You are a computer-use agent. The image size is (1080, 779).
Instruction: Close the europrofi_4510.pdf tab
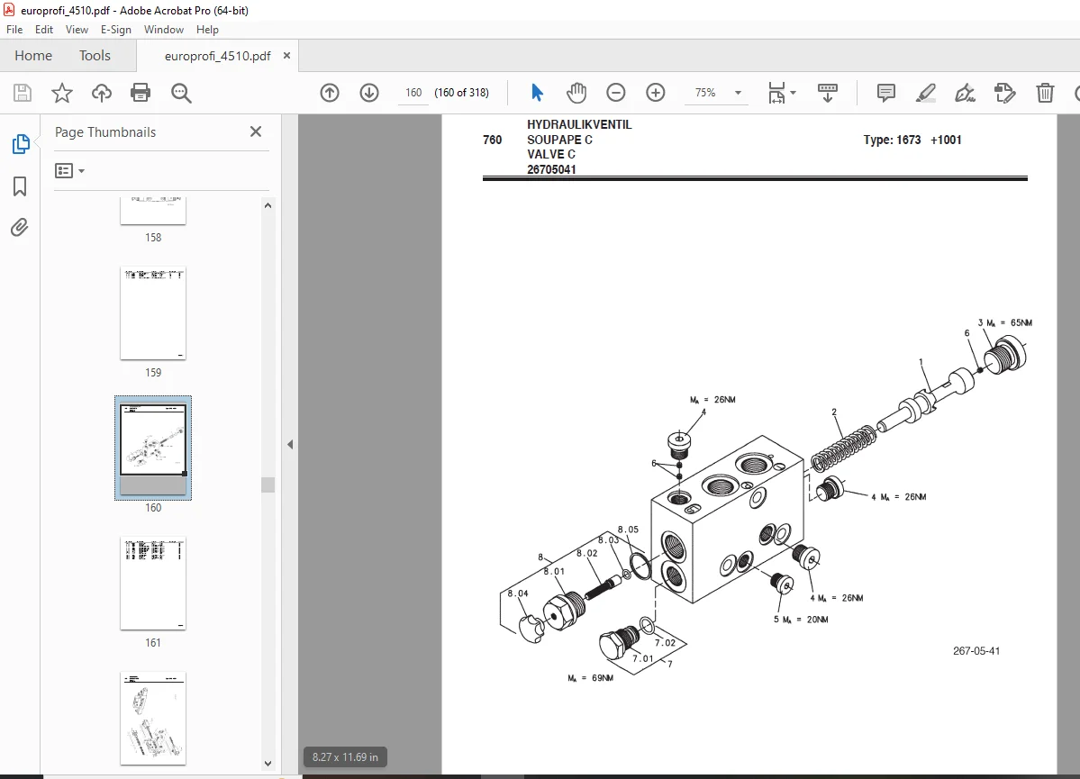(x=286, y=56)
